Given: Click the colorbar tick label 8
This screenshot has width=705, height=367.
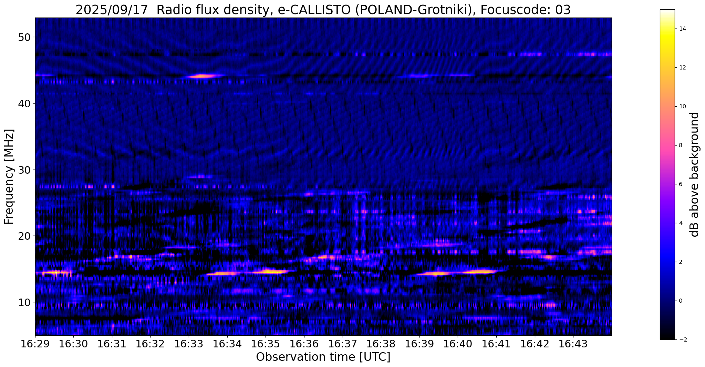Looking at the screenshot, I should (680, 145).
